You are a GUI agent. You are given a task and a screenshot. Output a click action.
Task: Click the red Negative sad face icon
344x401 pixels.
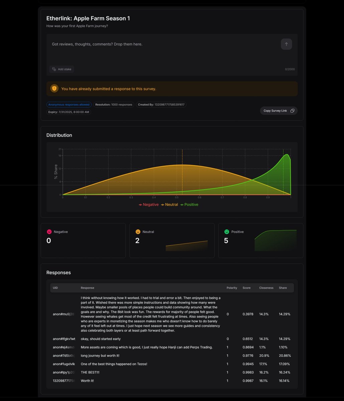click(49, 232)
